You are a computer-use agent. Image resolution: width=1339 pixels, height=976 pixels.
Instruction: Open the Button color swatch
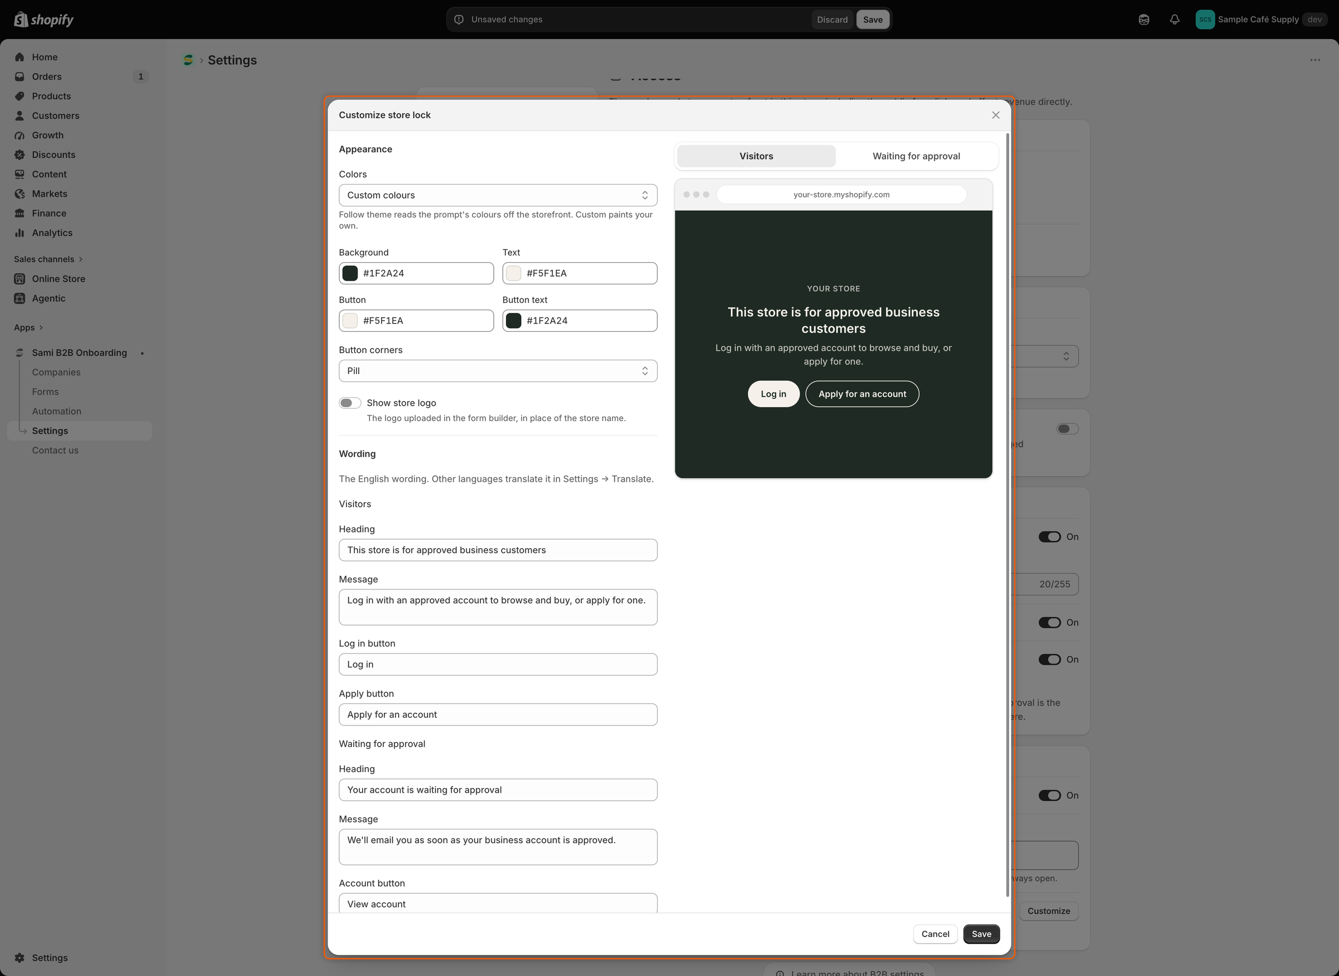[x=350, y=320]
